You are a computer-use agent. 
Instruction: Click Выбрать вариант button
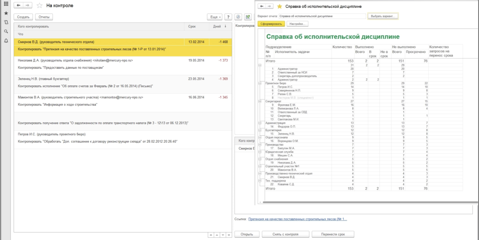click(x=383, y=16)
